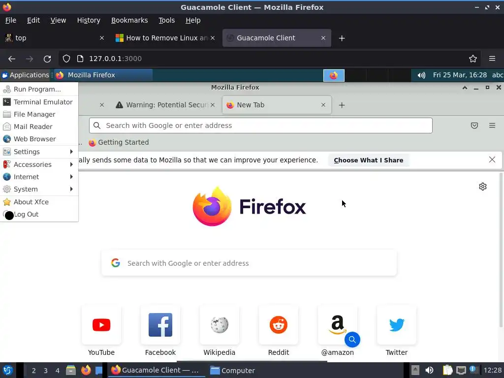504x378 pixels.
Task: Open a new tab in outer Firefox
Action: point(342,38)
